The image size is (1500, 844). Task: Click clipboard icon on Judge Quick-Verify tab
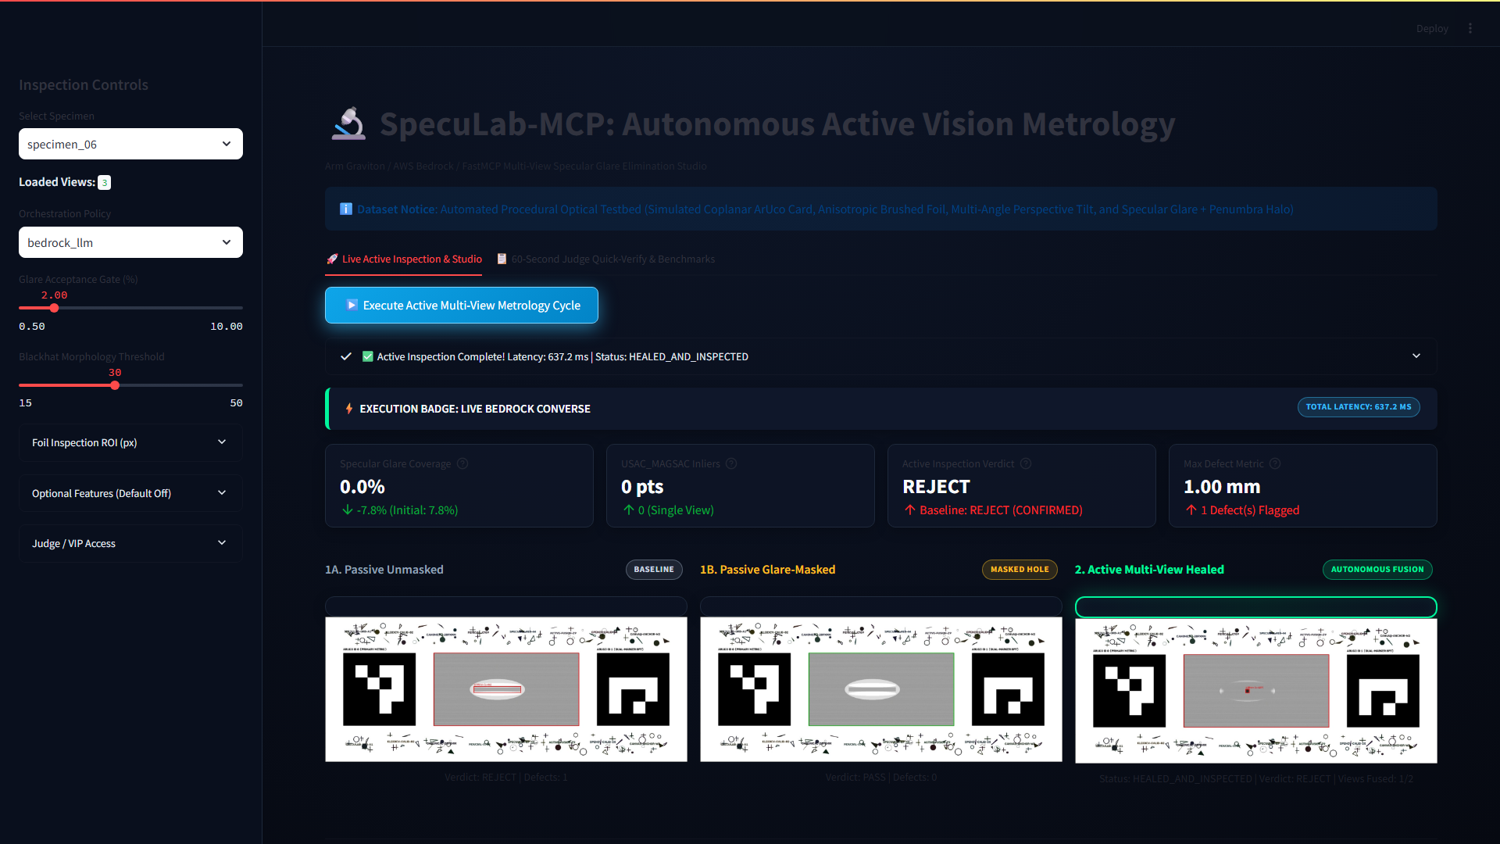click(502, 259)
